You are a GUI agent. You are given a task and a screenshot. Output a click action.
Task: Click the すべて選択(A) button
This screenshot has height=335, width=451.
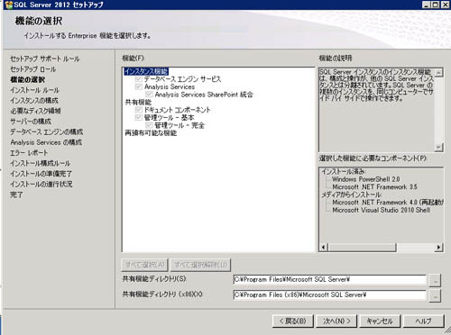click(x=144, y=265)
